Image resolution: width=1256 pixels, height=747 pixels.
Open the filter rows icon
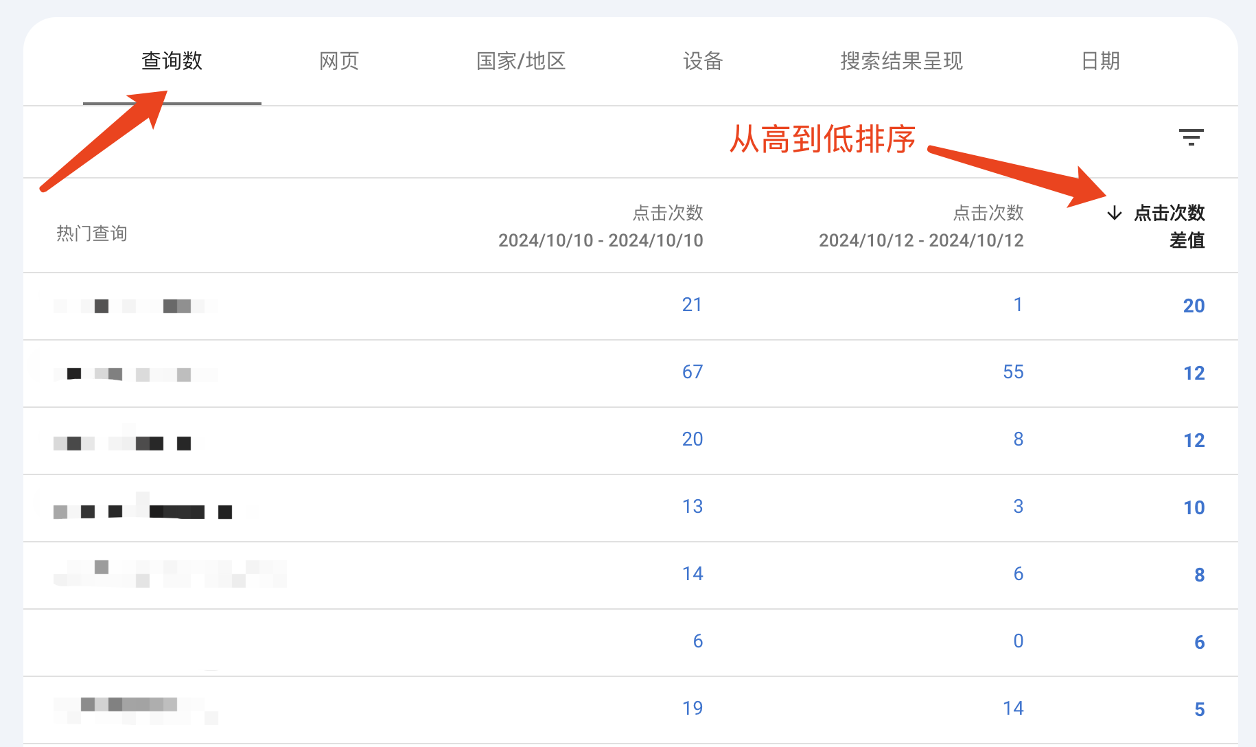pos(1191,137)
